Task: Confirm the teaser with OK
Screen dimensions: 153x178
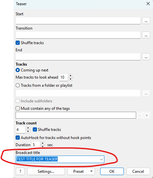Action: coord(112,171)
